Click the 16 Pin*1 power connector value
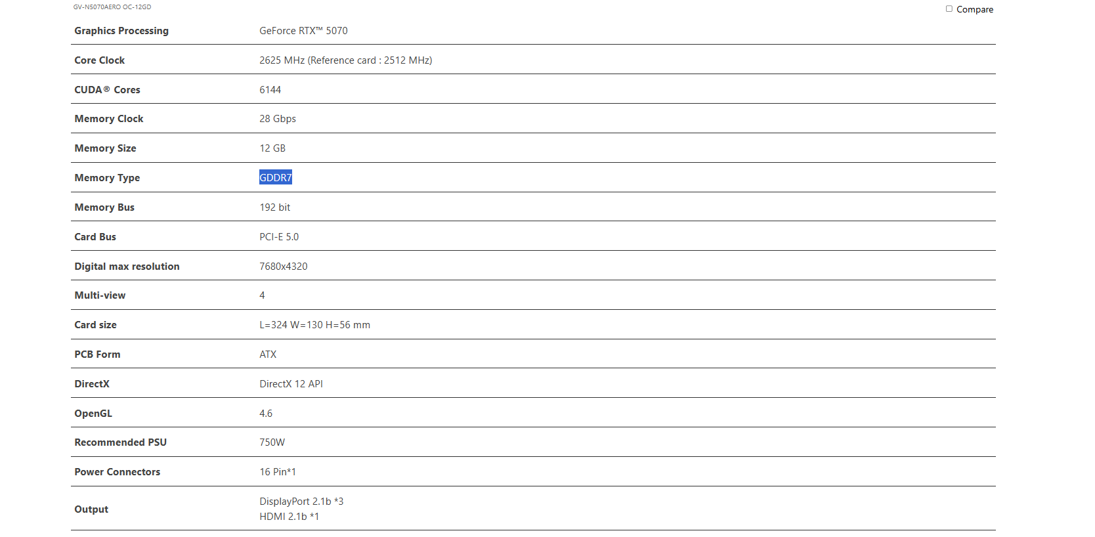Image resolution: width=1095 pixels, height=537 pixels. coord(278,472)
